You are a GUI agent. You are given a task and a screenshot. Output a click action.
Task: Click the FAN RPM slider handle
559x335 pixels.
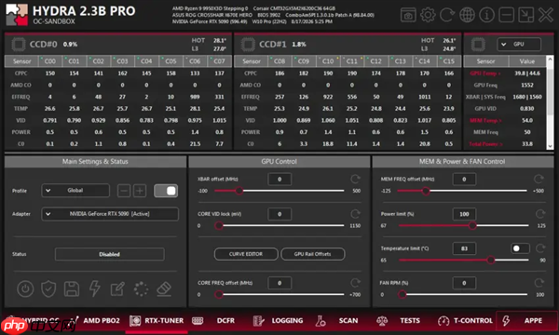pyautogui.click(x=402, y=294)
